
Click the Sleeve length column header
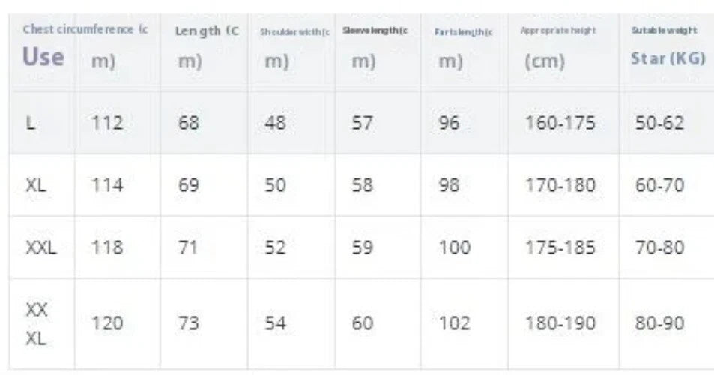click(375, 46)
